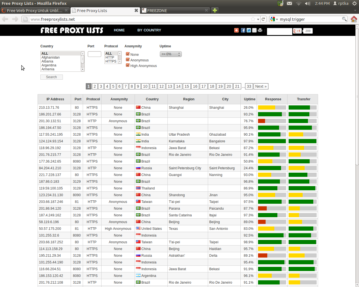Share page via the Facebook icon

pyautogui.click(x=243, y=30)
